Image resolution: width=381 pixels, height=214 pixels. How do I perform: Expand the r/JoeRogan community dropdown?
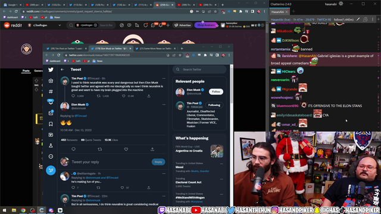(60, 25)
